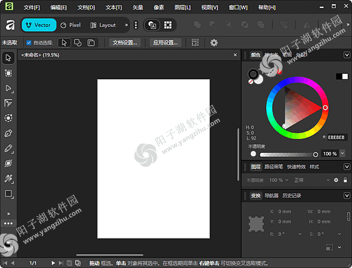This screenshot has width=352, height=268.
Task: Select the Transparency wand tool
Action: pos(9,179)
